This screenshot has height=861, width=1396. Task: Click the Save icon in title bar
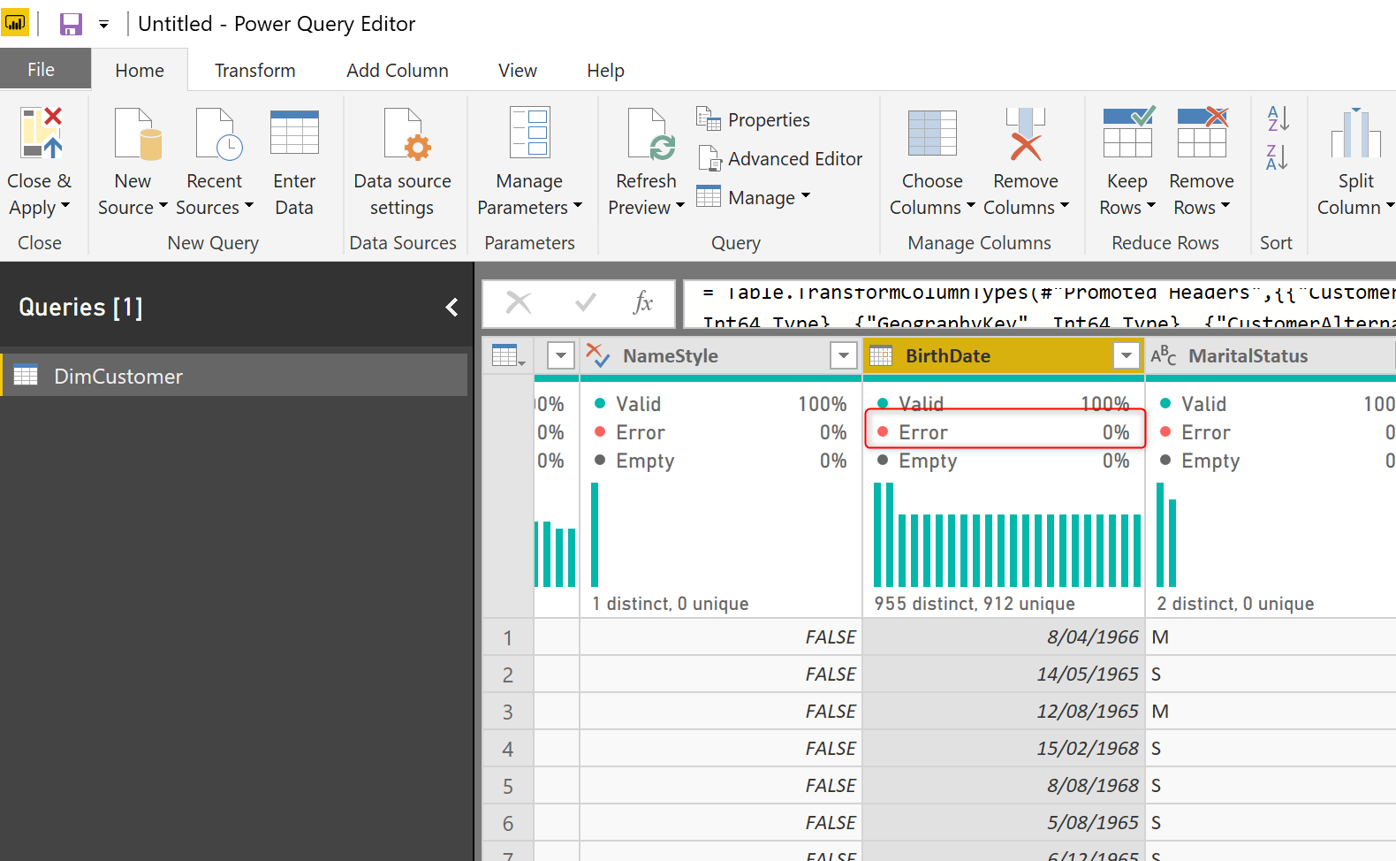[x=71, y=24]
